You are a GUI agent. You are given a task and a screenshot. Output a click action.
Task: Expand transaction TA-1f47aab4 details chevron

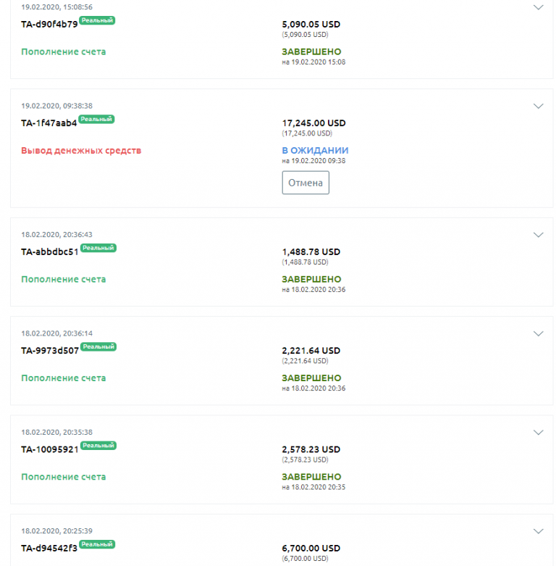(538, 106)
